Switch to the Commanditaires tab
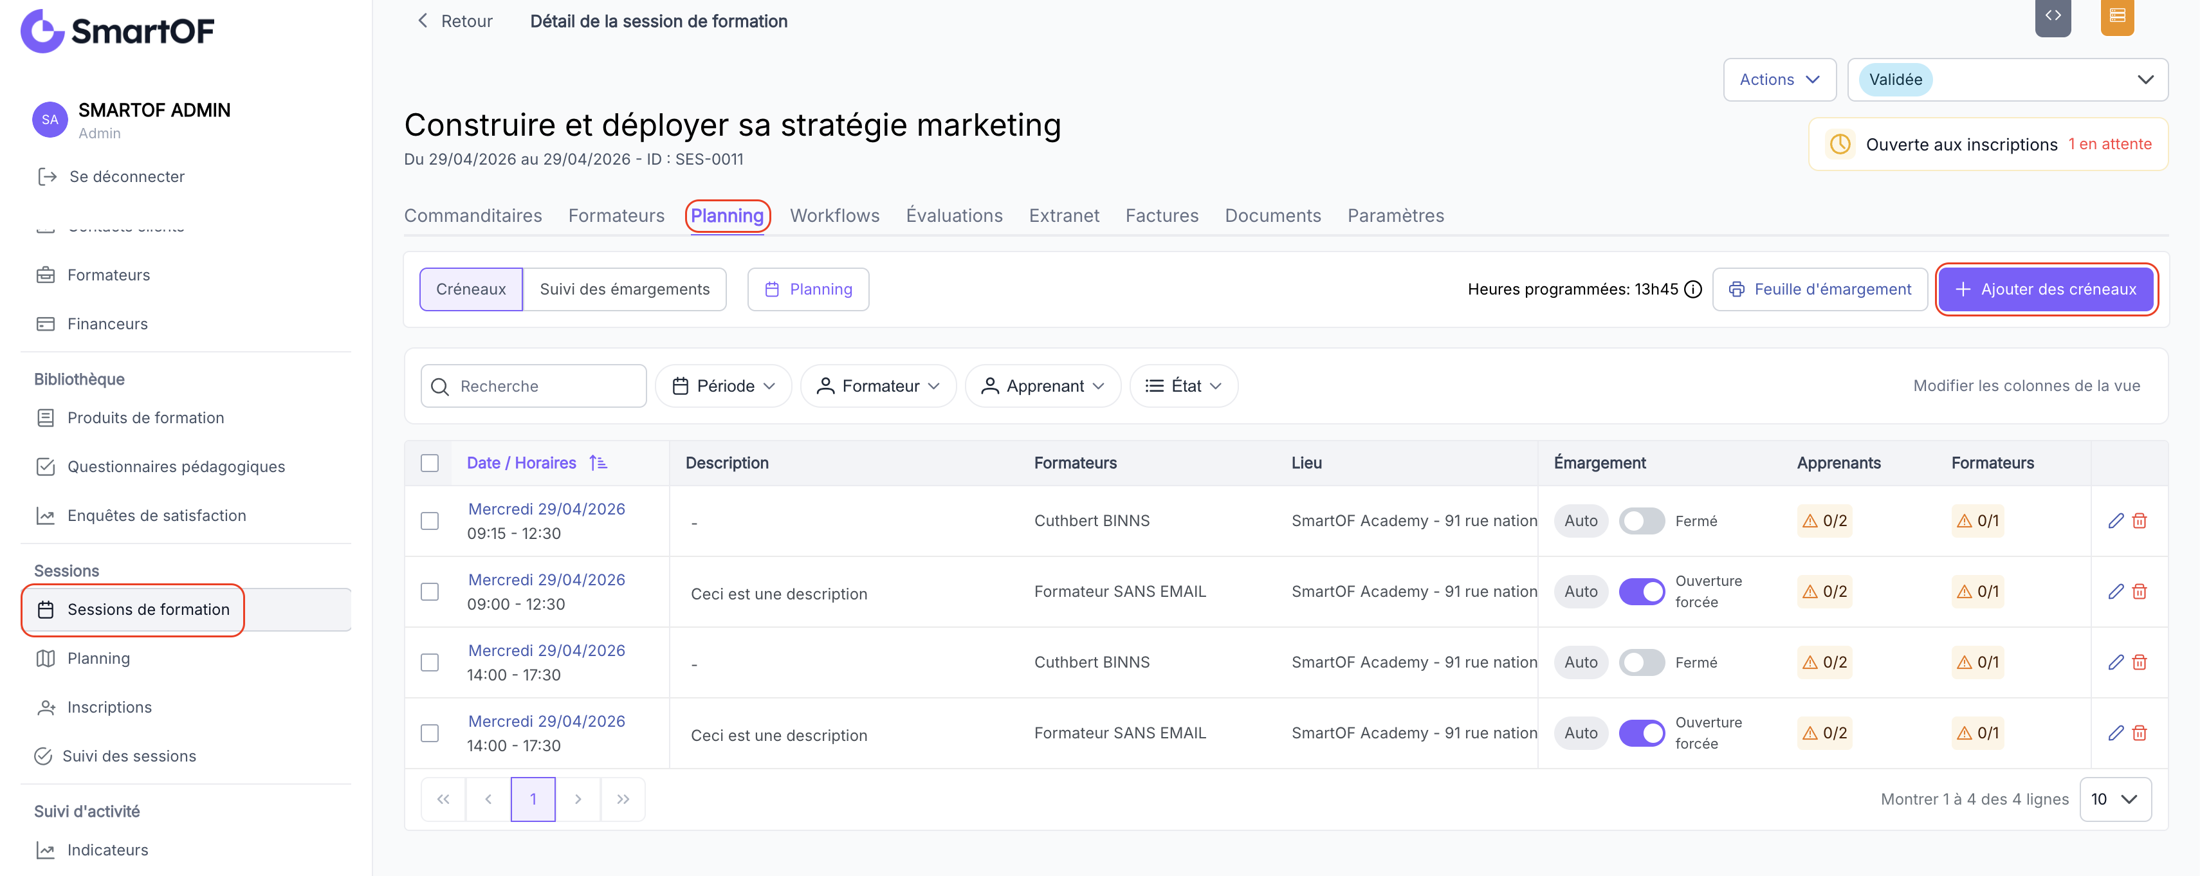Viewport: 2200px width, 876px height. coord(473,215)
